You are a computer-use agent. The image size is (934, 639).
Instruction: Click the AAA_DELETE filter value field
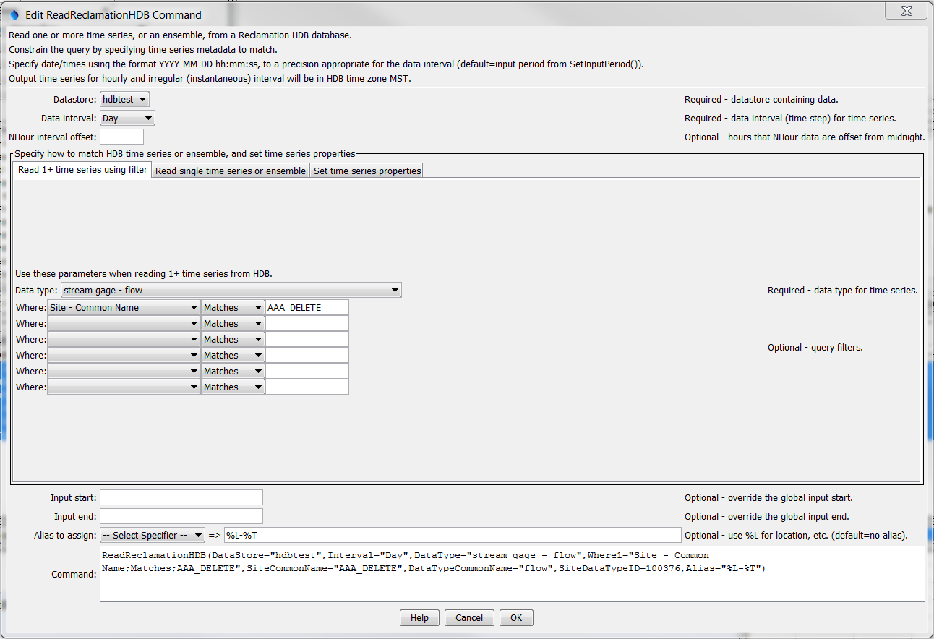[x=307, y=306]
